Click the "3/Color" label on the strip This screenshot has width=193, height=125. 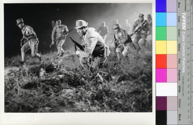(180, 103)
